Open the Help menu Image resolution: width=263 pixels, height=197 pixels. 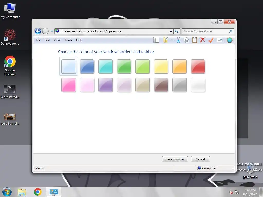click(79, 40)
